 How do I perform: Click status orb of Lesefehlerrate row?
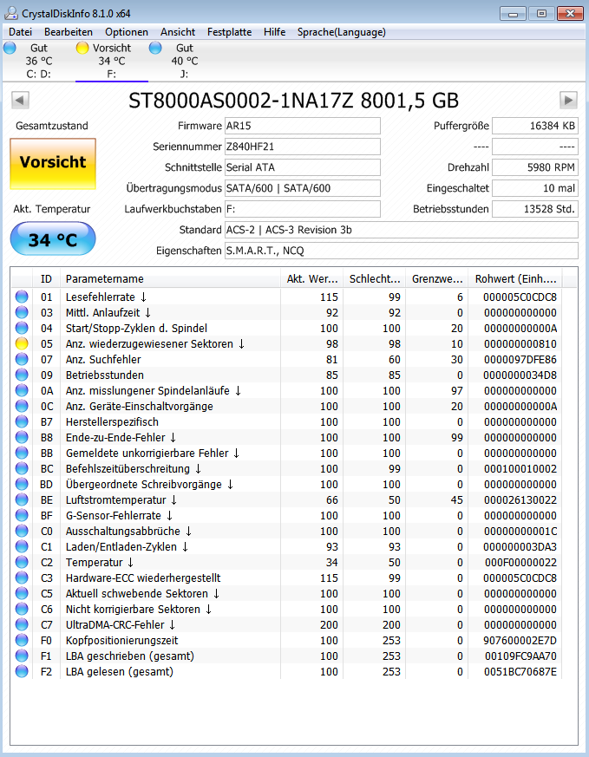[22, 297]
